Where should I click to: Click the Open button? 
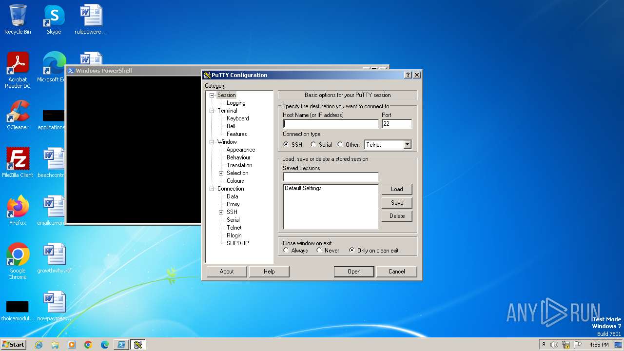(354, 272)
